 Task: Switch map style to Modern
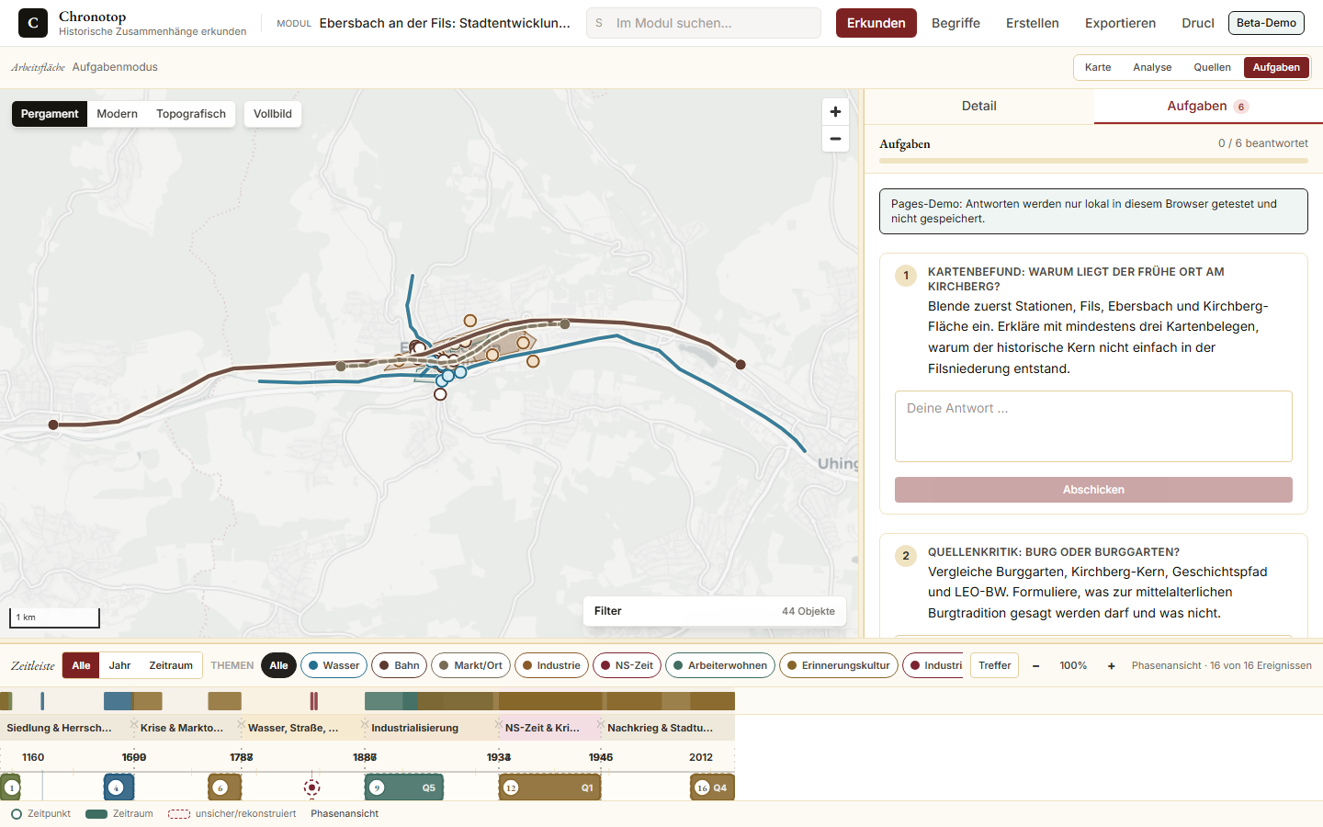(118, 114)
